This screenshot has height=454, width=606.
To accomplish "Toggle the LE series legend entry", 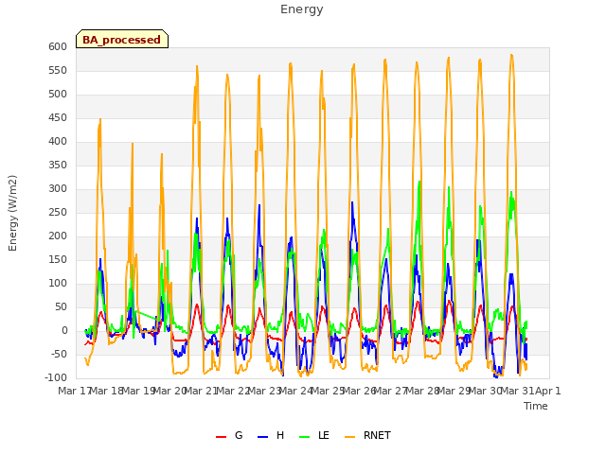I will (x=314, y=435).
